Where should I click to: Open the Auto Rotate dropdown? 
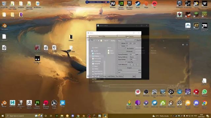[x=133, y=59]
